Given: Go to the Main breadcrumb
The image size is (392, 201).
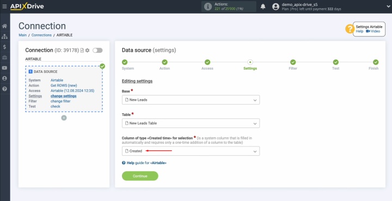Looking at the screenshot, I should pos(22,35).
